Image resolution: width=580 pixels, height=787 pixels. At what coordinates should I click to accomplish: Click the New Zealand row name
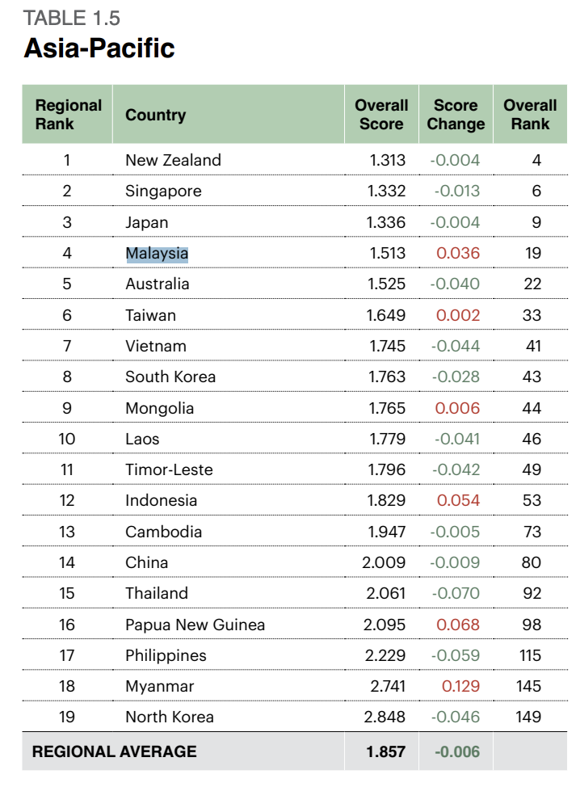click(x=173, y=160)
